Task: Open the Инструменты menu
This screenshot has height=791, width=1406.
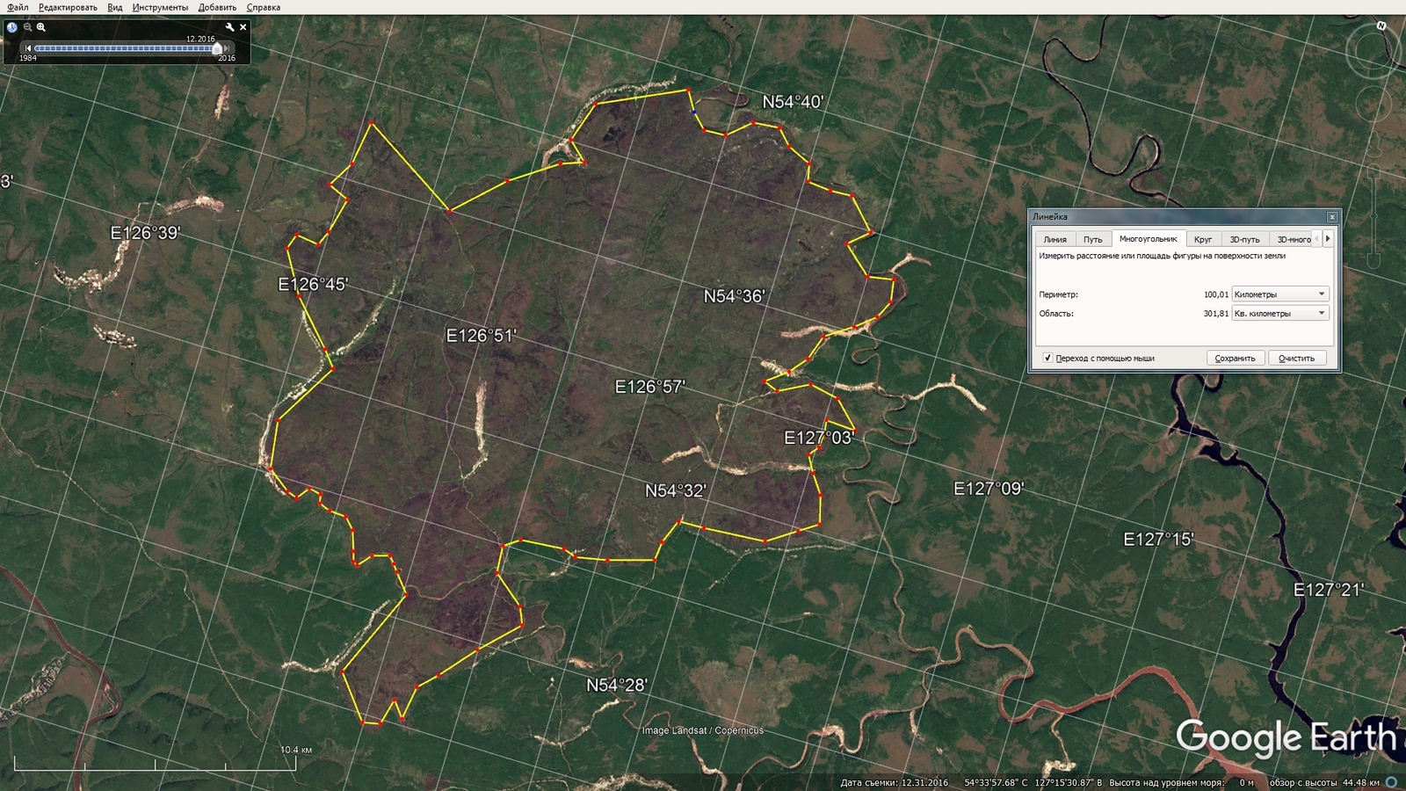Action: point(160,7)
